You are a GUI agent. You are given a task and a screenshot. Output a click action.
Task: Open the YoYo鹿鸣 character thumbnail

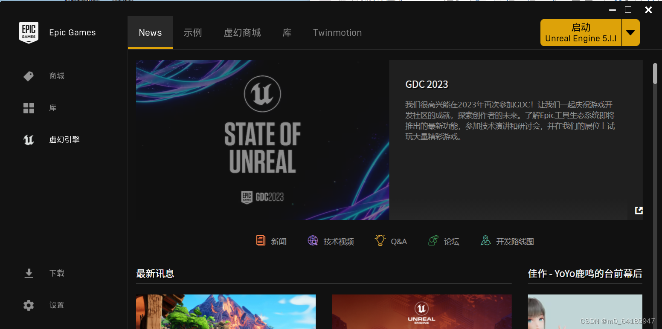pyautogui.click(x=585, y=312)
